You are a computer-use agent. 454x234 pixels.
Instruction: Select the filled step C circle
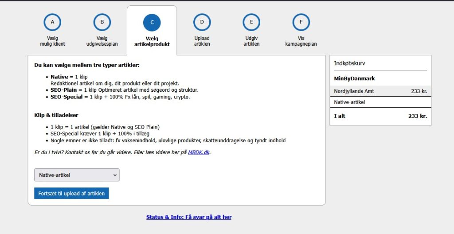152,22
